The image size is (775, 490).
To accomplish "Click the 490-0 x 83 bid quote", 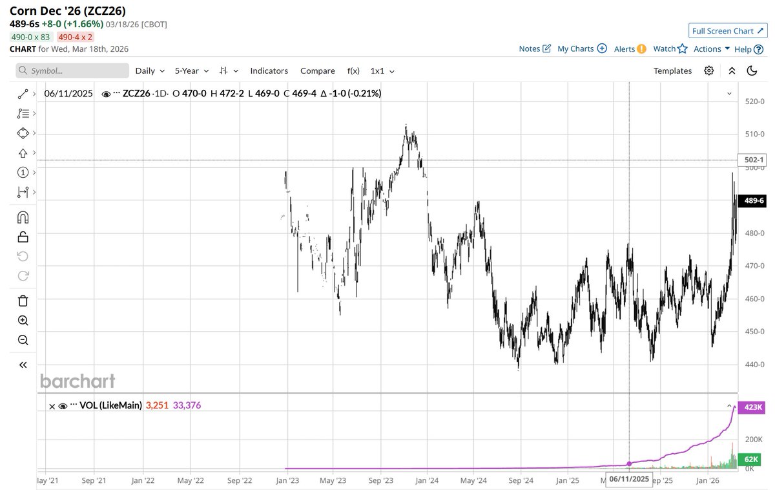I will pos(31,37).
